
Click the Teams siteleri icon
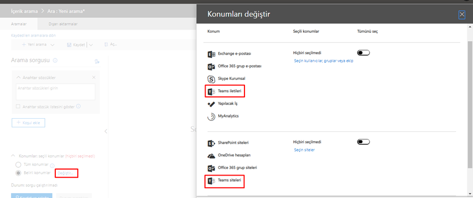click(x=211, y=181)
